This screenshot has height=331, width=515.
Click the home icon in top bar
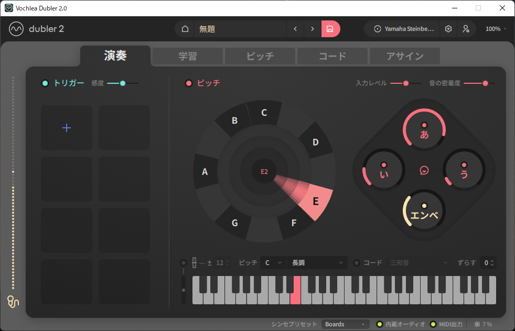click(185, 29)
